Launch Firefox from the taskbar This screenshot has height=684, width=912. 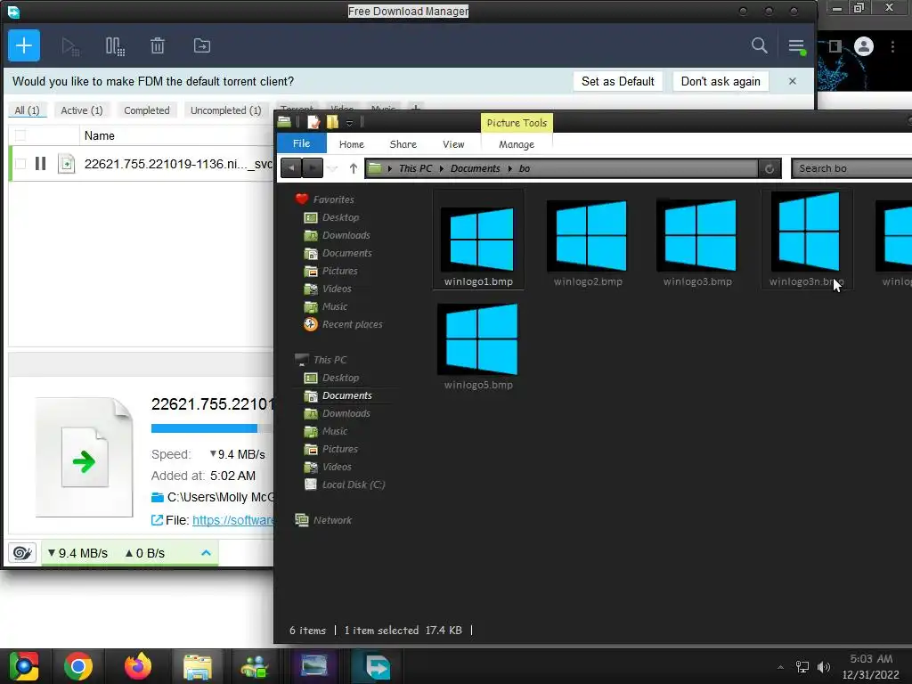(x=138, y=666)
